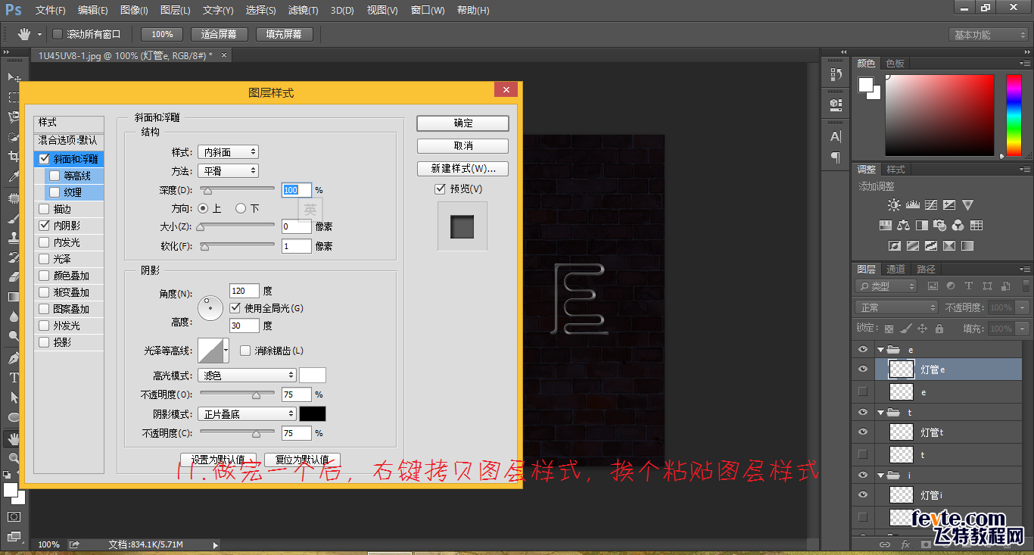Open the 文件(F) menu
The image size is (1034, 555).
point(51,11)
